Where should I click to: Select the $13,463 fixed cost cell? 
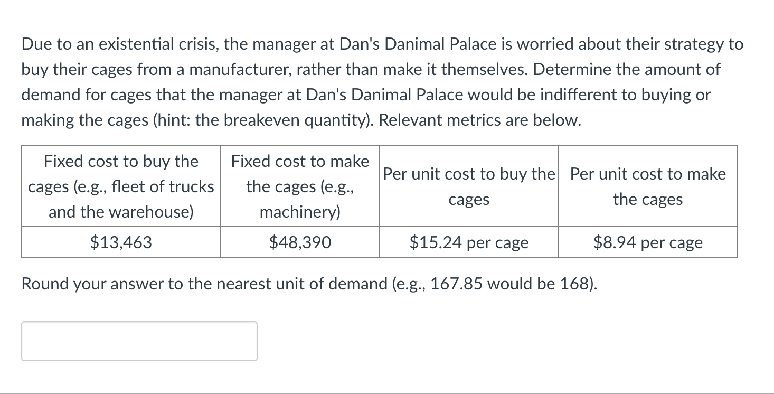tap(121, 242)
